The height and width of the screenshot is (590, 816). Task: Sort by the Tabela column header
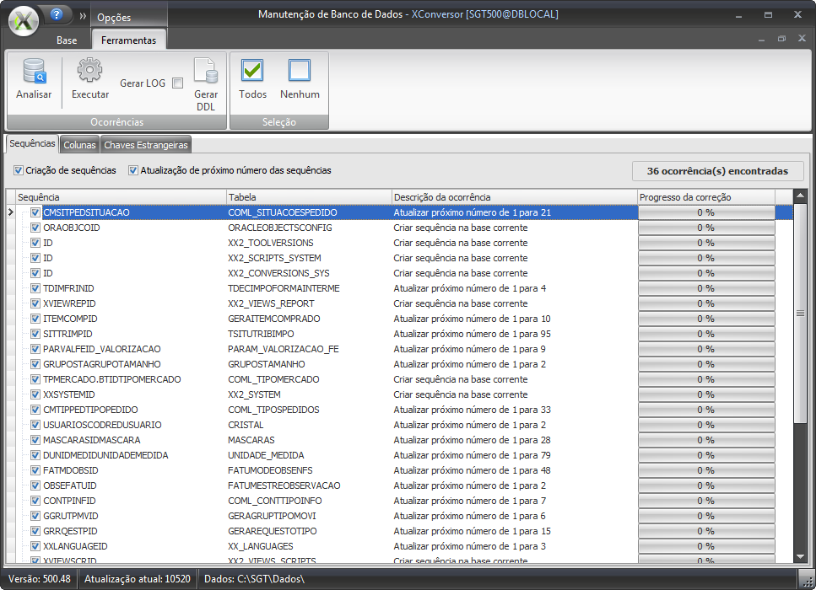[307, 197]
